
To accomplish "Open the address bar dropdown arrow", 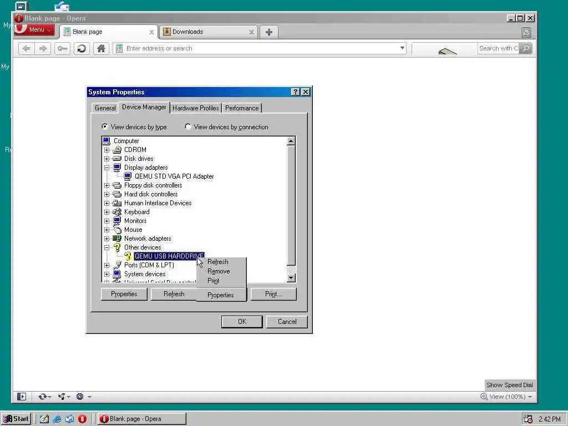I will click(x=402, y=48).
